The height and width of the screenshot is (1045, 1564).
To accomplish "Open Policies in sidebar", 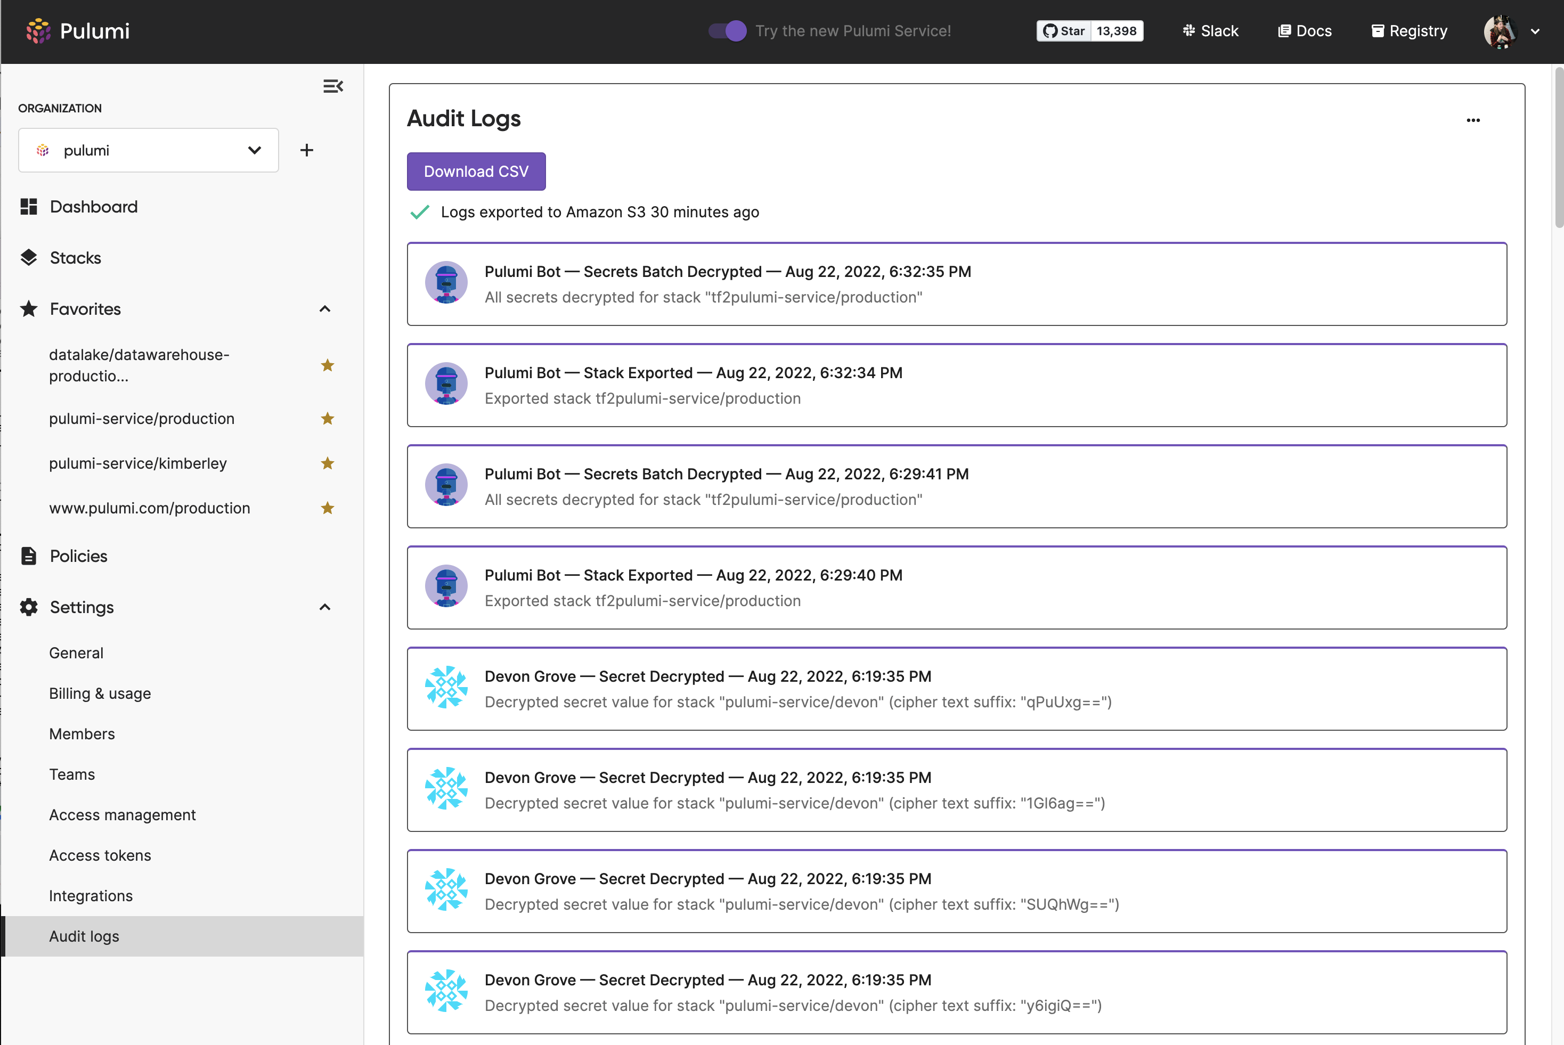I will point(79,556).
